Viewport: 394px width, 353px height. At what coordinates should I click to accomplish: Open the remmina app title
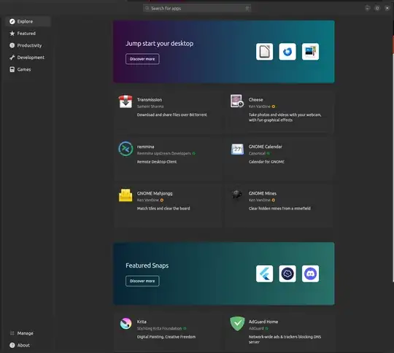coord(145,147)
